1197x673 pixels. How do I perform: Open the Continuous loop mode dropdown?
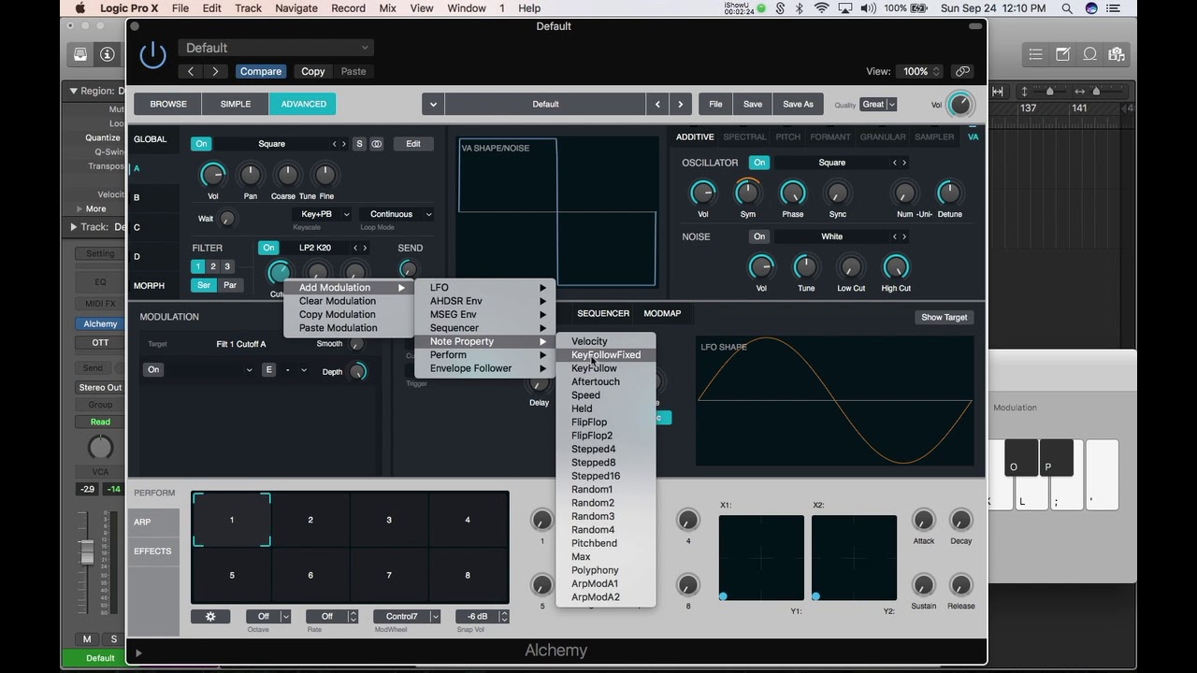pyautogui.click(x=397, y=214)
